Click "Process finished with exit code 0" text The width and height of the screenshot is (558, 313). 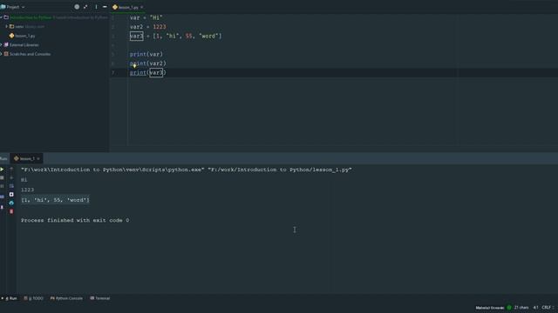point(75,220)
